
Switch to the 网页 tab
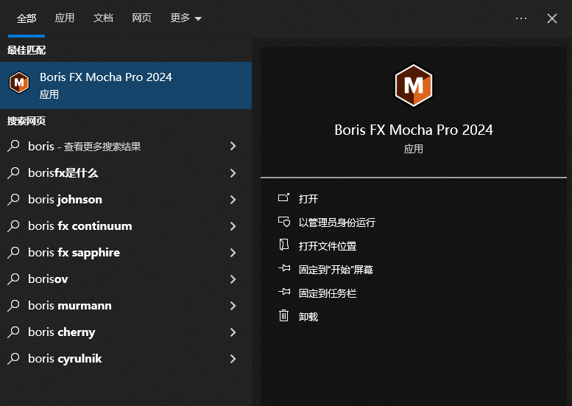coord(141,18)
